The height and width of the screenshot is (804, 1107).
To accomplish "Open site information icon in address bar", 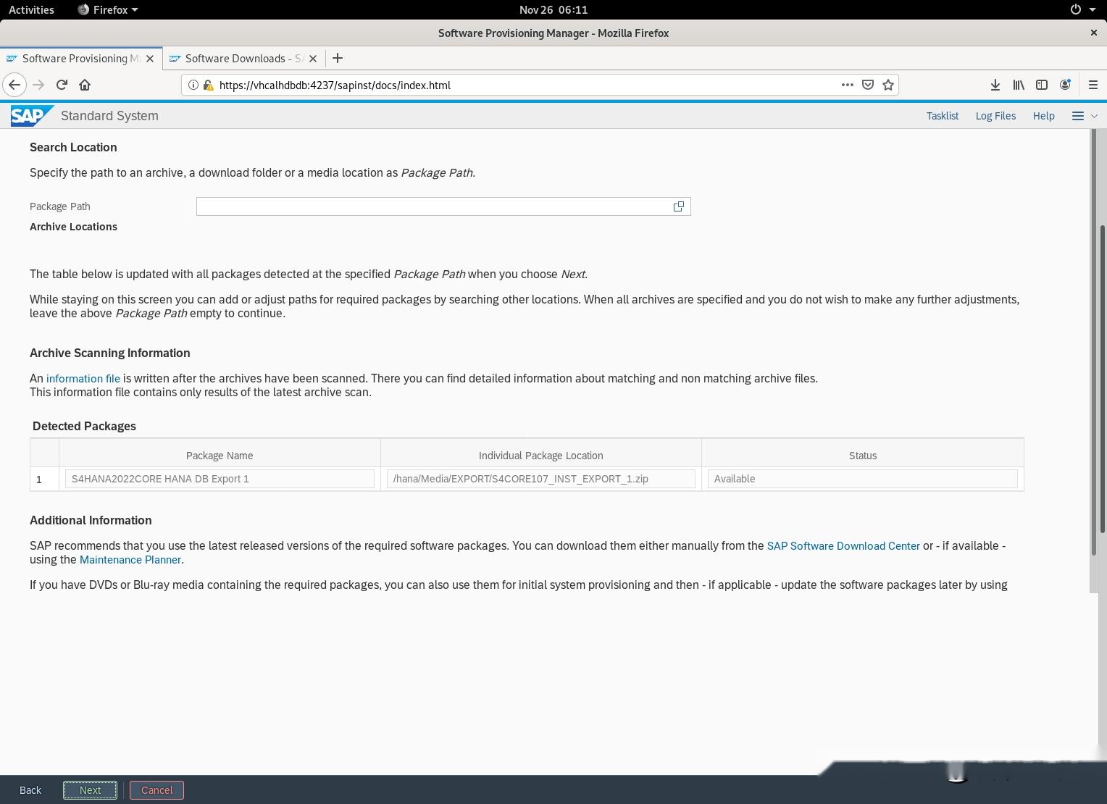I will click(193, 85).
